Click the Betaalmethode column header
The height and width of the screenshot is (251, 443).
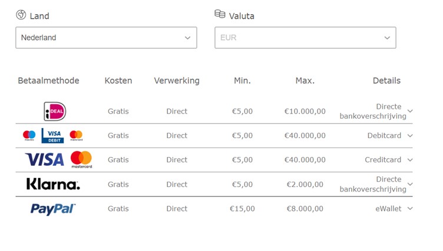coord(48,81)
